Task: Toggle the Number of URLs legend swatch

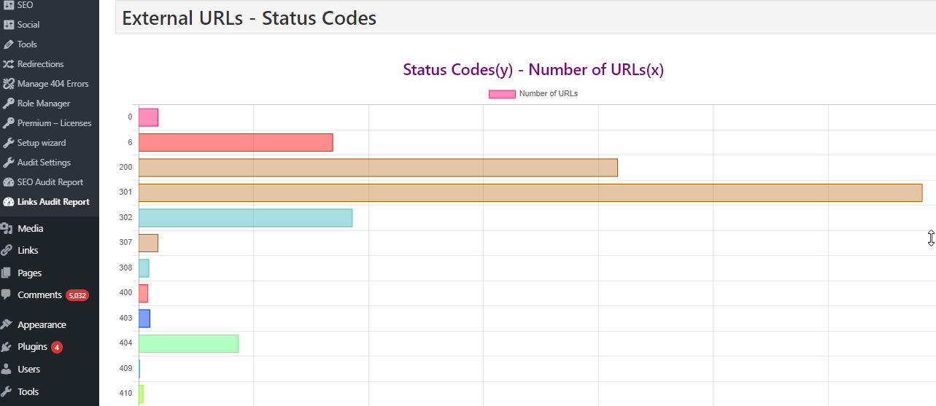Action: [502, 93]
